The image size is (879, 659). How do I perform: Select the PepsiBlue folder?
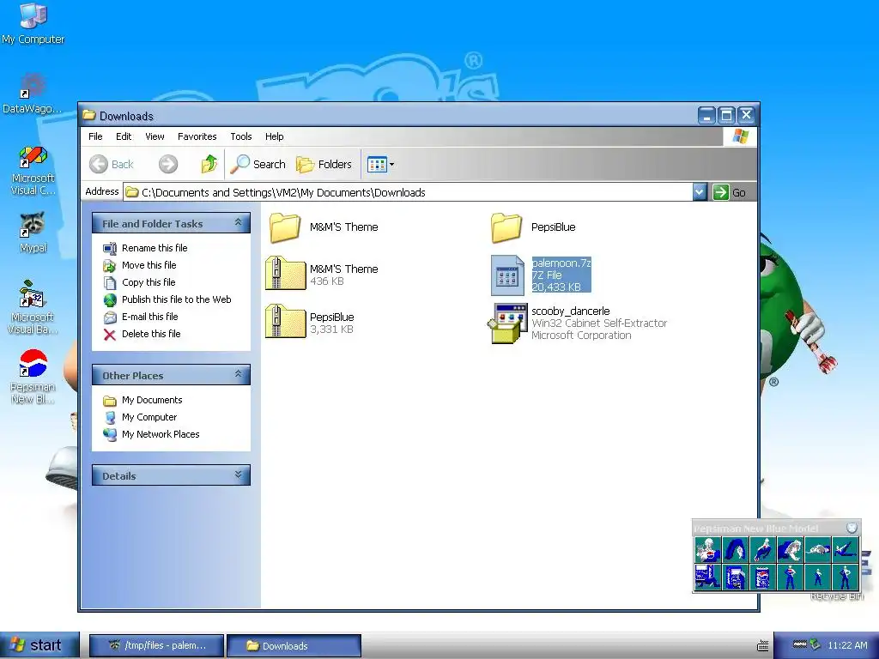(533, 227)
